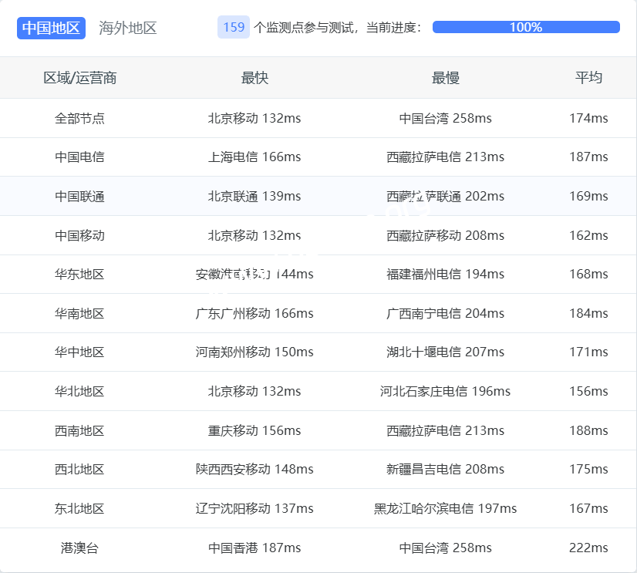Click the 最快 column header
This screenshot has height=573, width=637.
click(x=254, y=78)
